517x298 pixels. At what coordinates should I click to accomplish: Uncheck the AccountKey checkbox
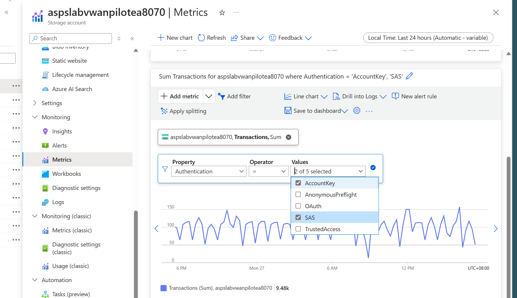pos(298,183)
